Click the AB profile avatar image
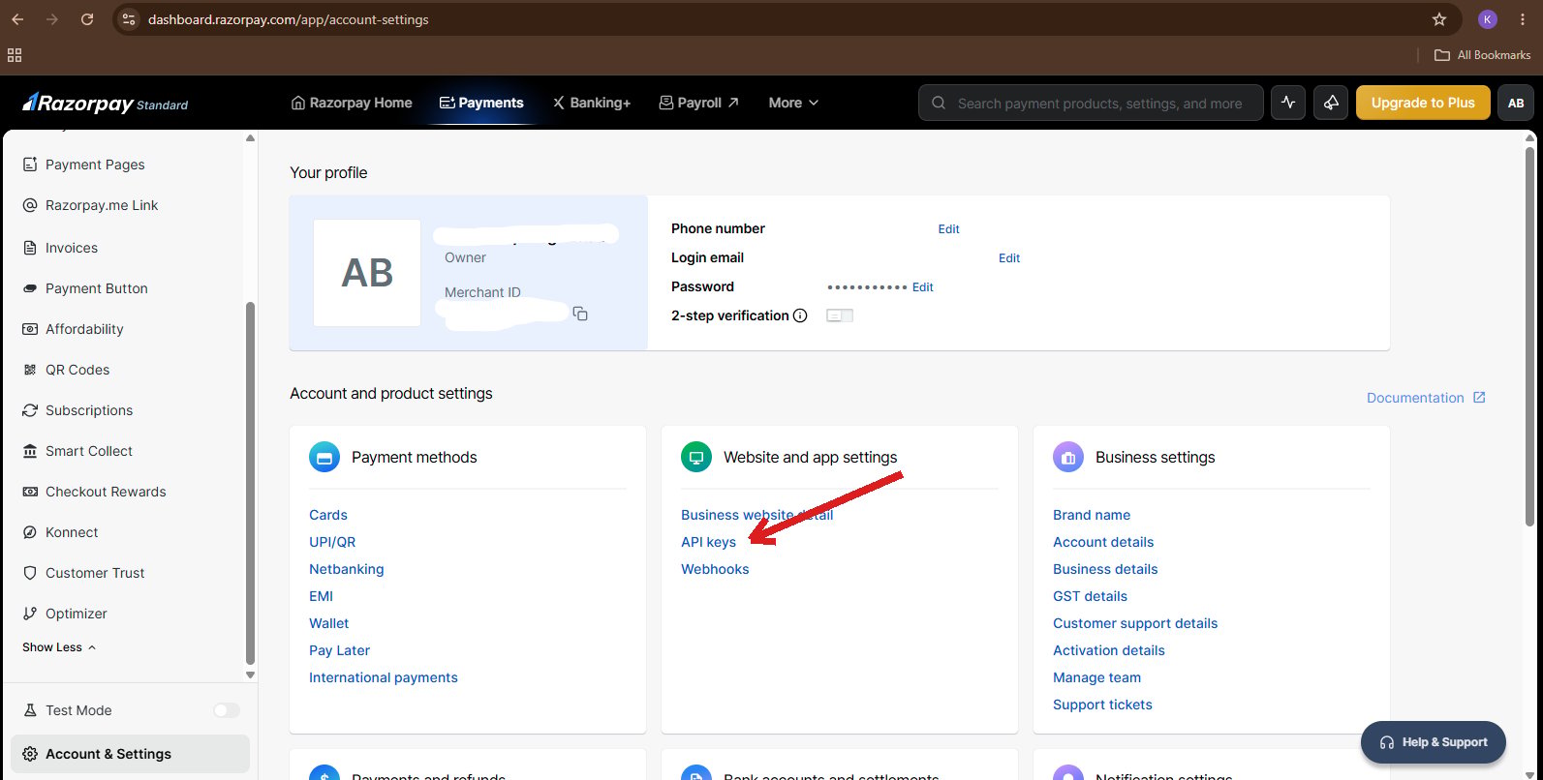Viewport: 1543px width, 780px height. (x=367, y=273)
